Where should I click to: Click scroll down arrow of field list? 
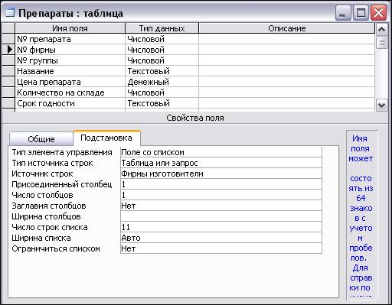pyautogui.click(x=381, y=105)
